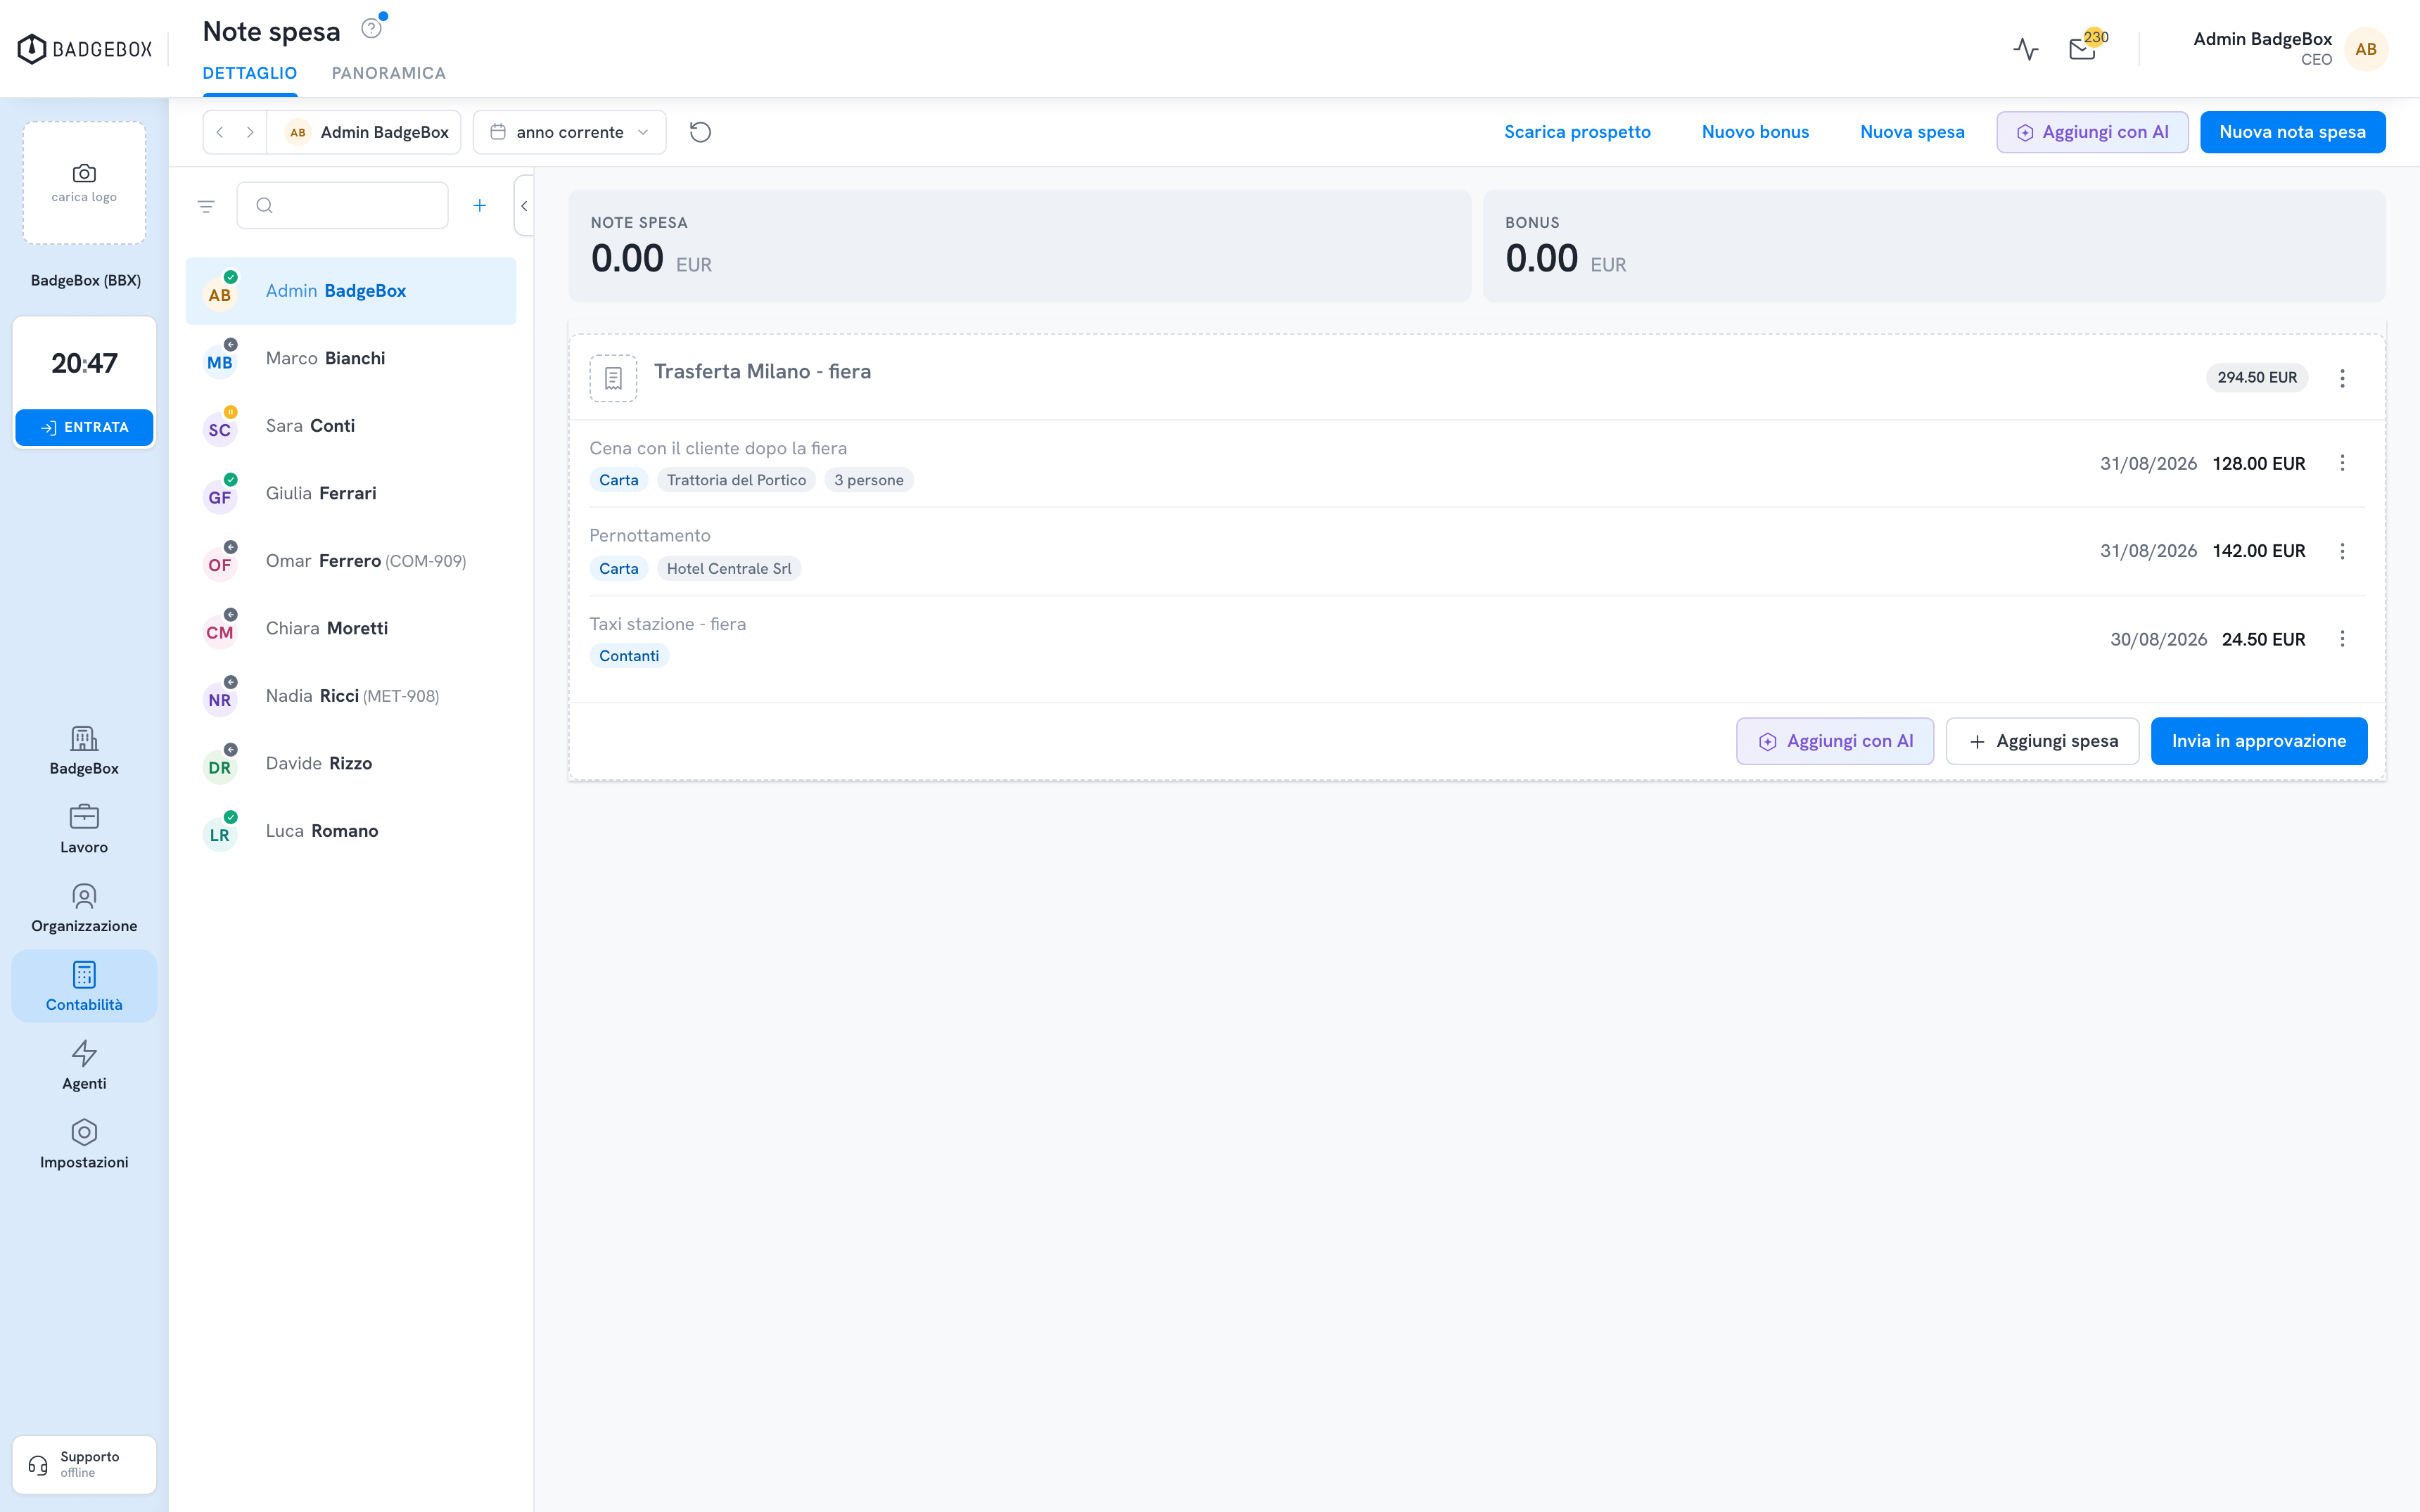This screenshot has height=1512, width=2420.
Task: Go to next employee with right chevron
Action: pyautogui.click(x=250, y=132)
